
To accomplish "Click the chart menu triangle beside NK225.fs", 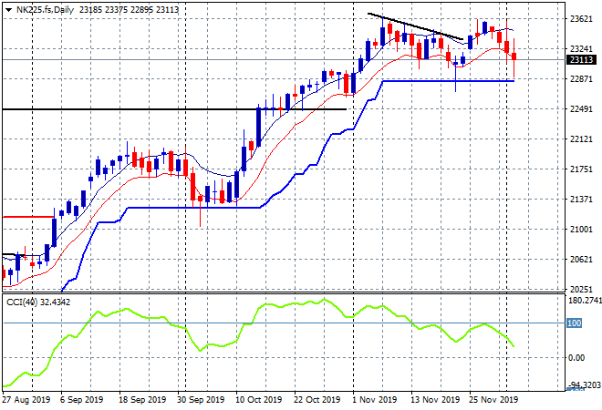I will pyautogui.click(x=8, y=10).
